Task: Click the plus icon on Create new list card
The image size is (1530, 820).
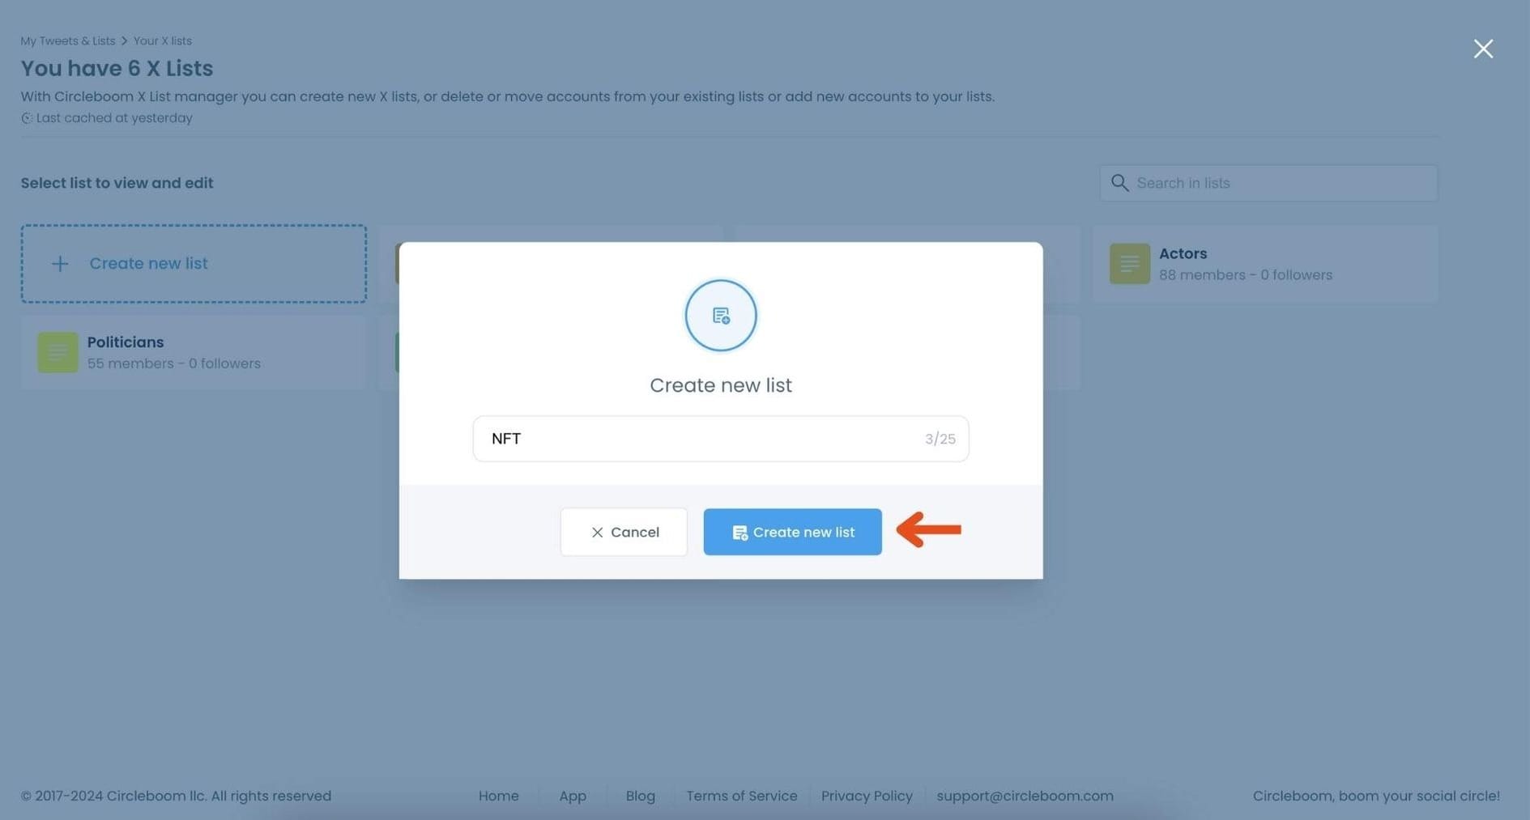Action: click(x=60, y=263)
